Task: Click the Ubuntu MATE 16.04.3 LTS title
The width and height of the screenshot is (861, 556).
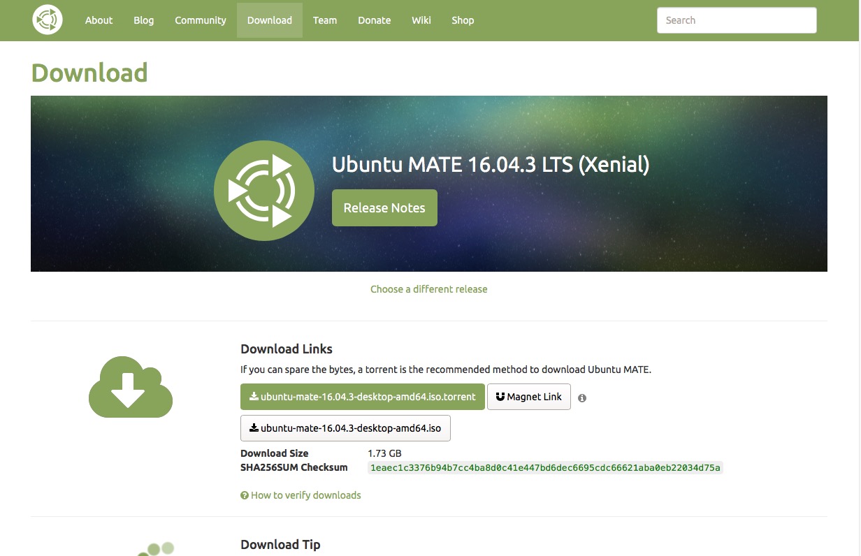Action: 491,165
